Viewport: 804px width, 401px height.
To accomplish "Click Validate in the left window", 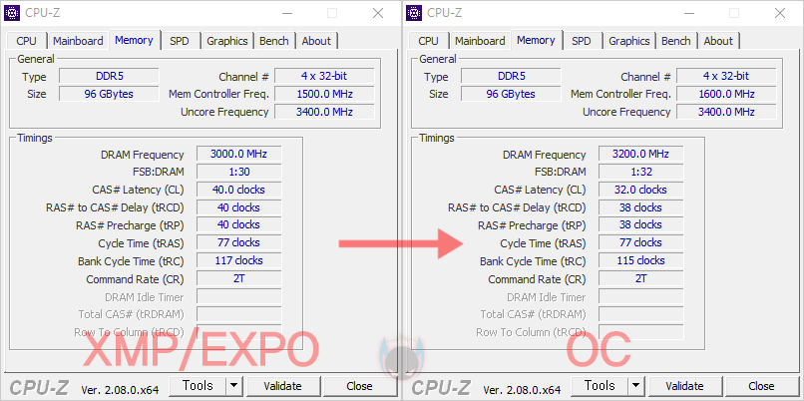I will pyautogui.click(x=282, y=386).
